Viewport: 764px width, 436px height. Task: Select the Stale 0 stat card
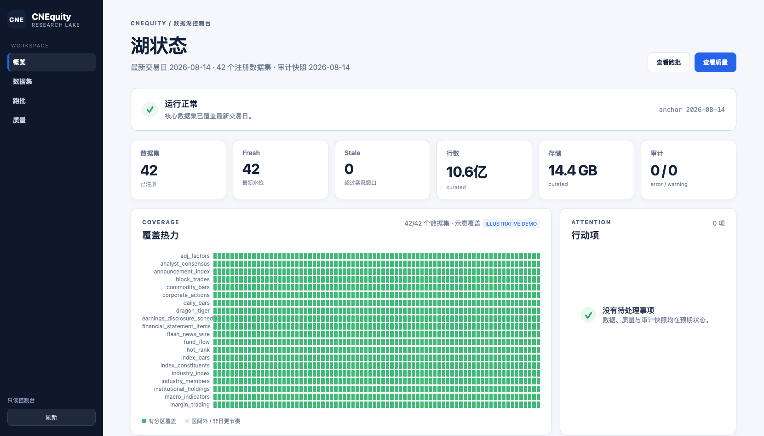[x=382, y=169]
